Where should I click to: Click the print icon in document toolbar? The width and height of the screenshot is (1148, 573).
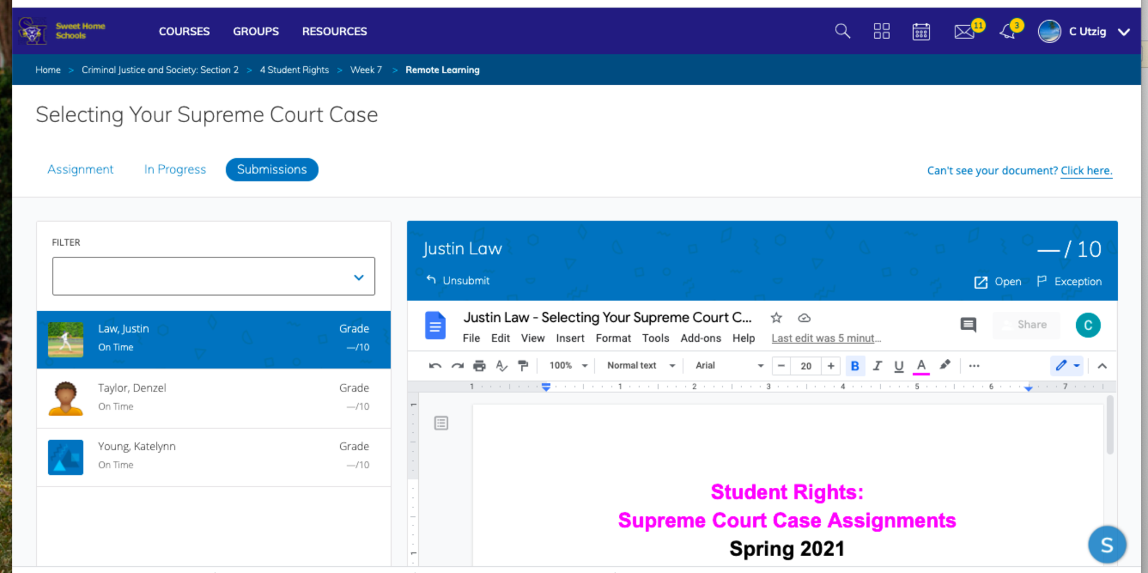(x=479, y=366)
